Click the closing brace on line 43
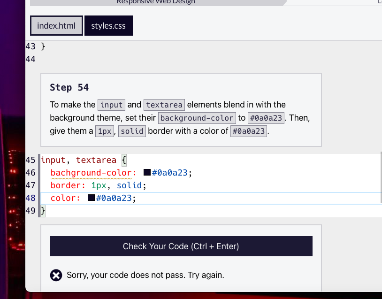Viewport: 382px width, 299px height. [42, 46]
